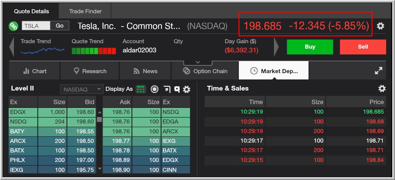395x180 pixels.
Task: Select IEXG ask exchange cell
Action: 176,141
